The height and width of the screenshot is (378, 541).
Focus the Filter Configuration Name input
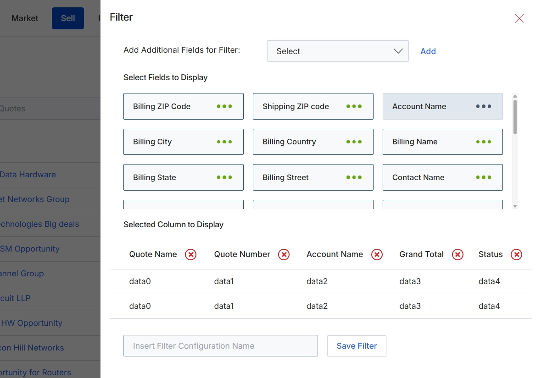(x=220, y=346)
